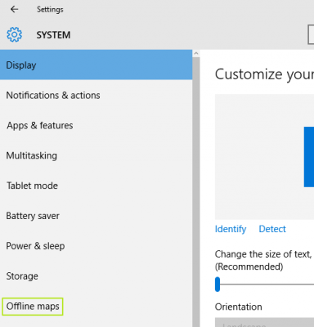Click the text size slider handle
The width and height of the screenshot is (314, 327).
click(218, 284)
